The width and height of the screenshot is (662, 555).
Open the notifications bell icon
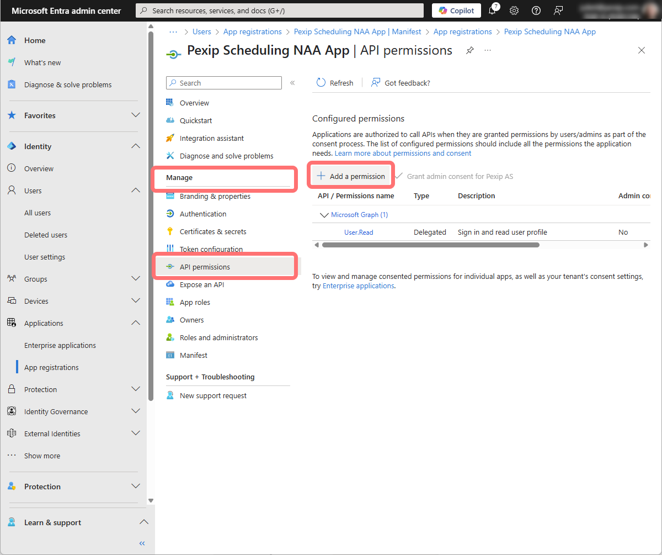(x=493, y=10)
